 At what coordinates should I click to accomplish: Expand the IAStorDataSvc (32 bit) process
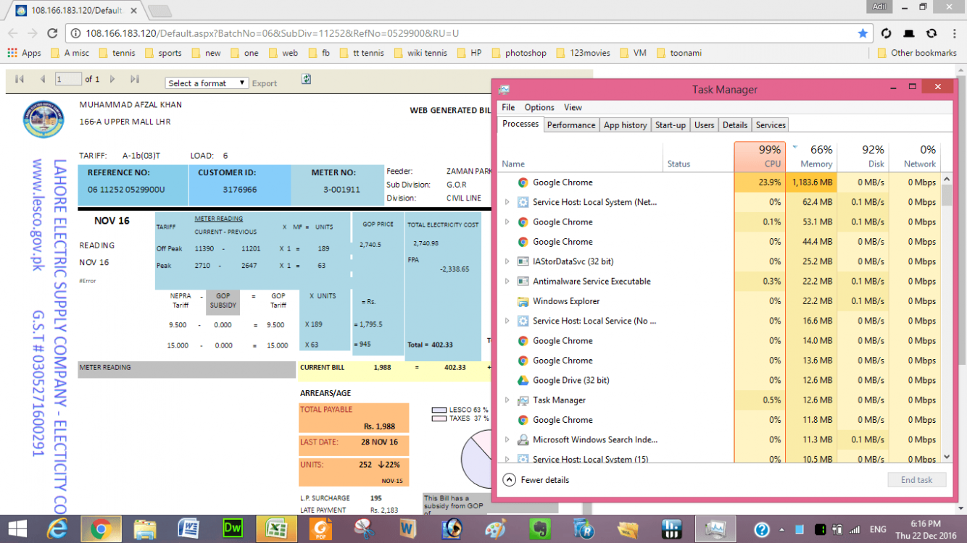click(x=507, y=261)
